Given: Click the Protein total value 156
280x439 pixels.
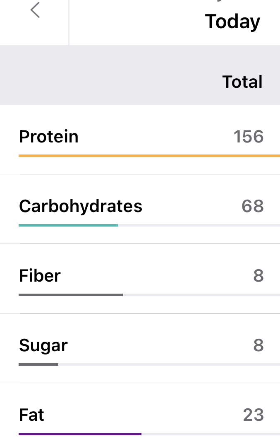Looking at the screenshot, I should click(249, 137).
